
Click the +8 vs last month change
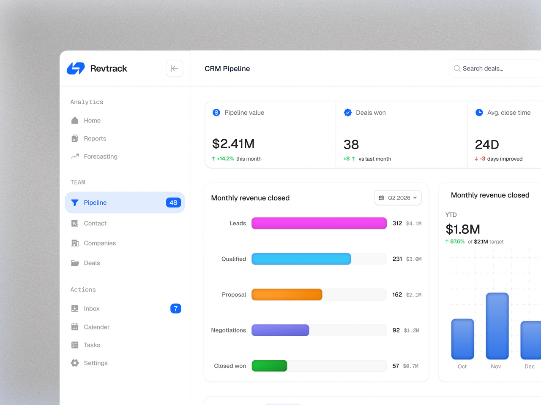click(367, 159)
